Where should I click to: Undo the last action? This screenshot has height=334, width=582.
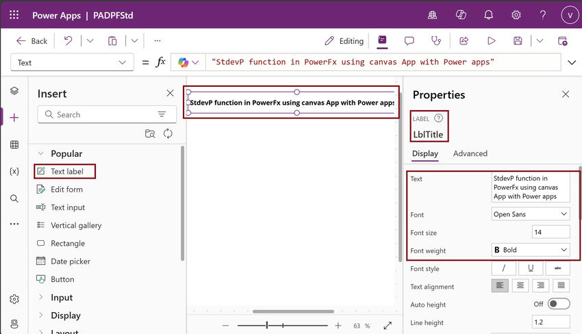pyautogui.click(x=68, y=40)
